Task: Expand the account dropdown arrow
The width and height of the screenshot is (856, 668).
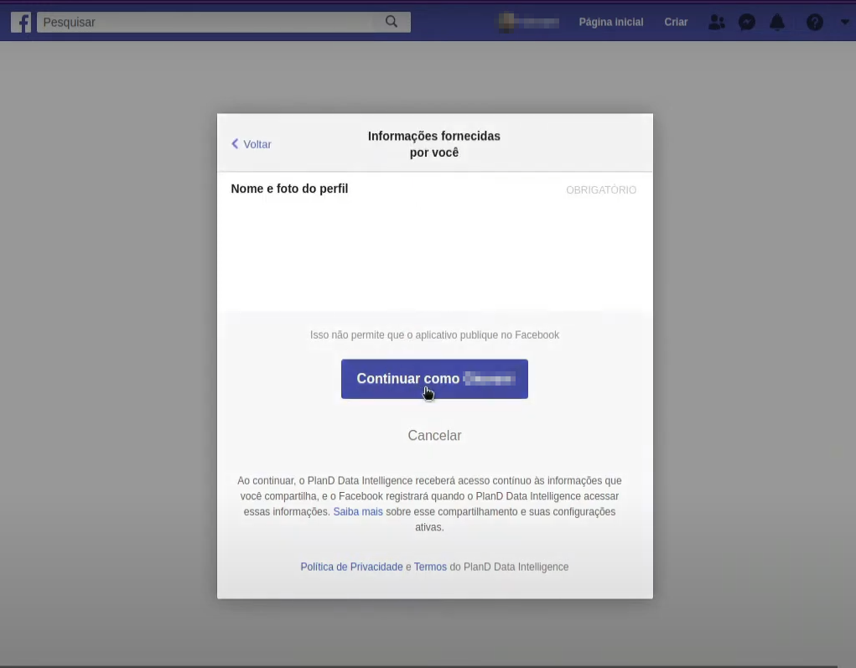Action: click(x=844, y=23)
